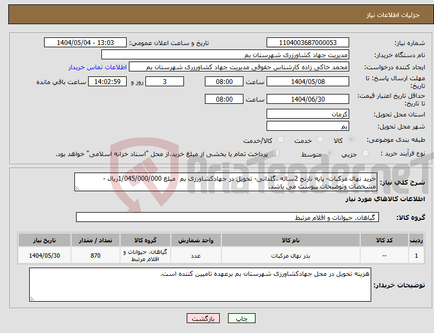Click the goods group field گیاهان، حیوانات
The height and width of the screenshot is (333, 434).
tap(227, 217)
